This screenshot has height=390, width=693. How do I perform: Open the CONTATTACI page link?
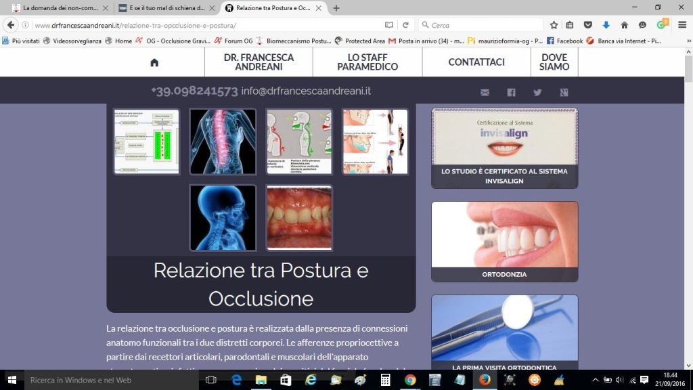coord(476,62)
